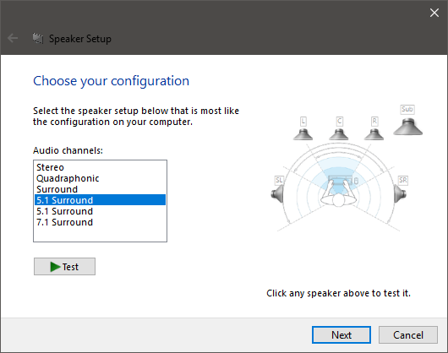The height and width of the screenshot is (353, 448).
Task: Test the right front speaker icon
Action: click(x=374, y=133)
